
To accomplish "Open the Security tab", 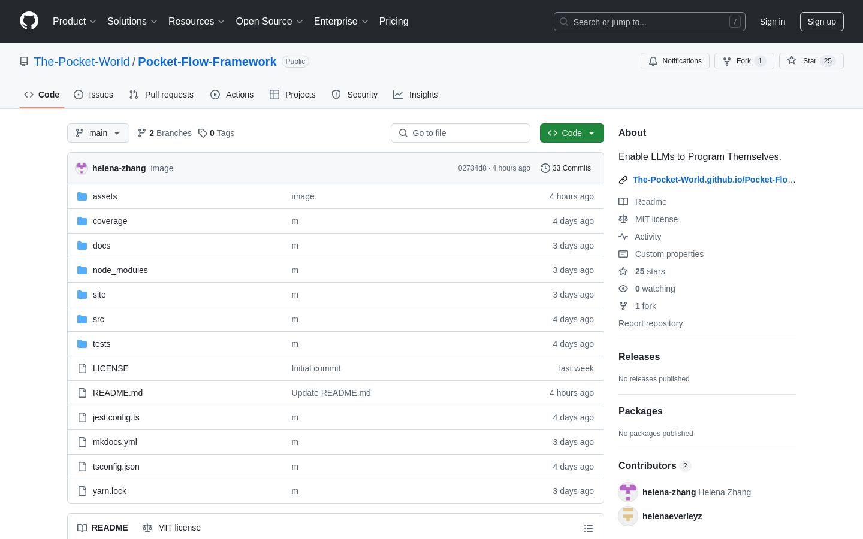I will (355, 95).
